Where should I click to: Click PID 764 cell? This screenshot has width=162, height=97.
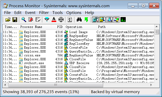coord(60,55)
